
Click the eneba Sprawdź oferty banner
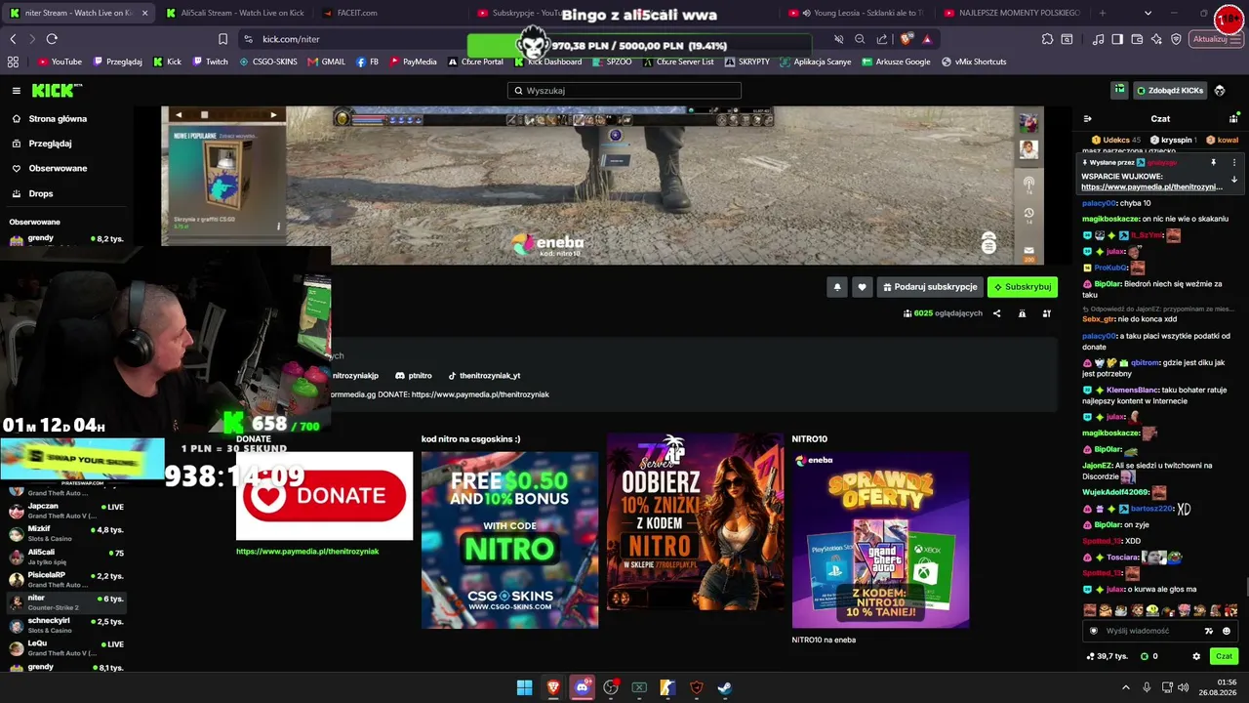(880, 540)
